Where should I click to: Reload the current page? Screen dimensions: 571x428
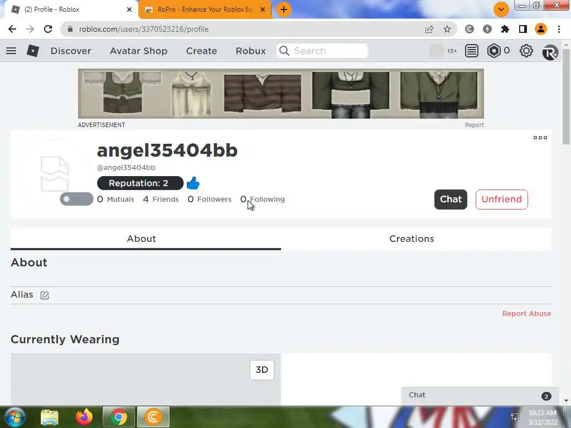click(48, 29)
